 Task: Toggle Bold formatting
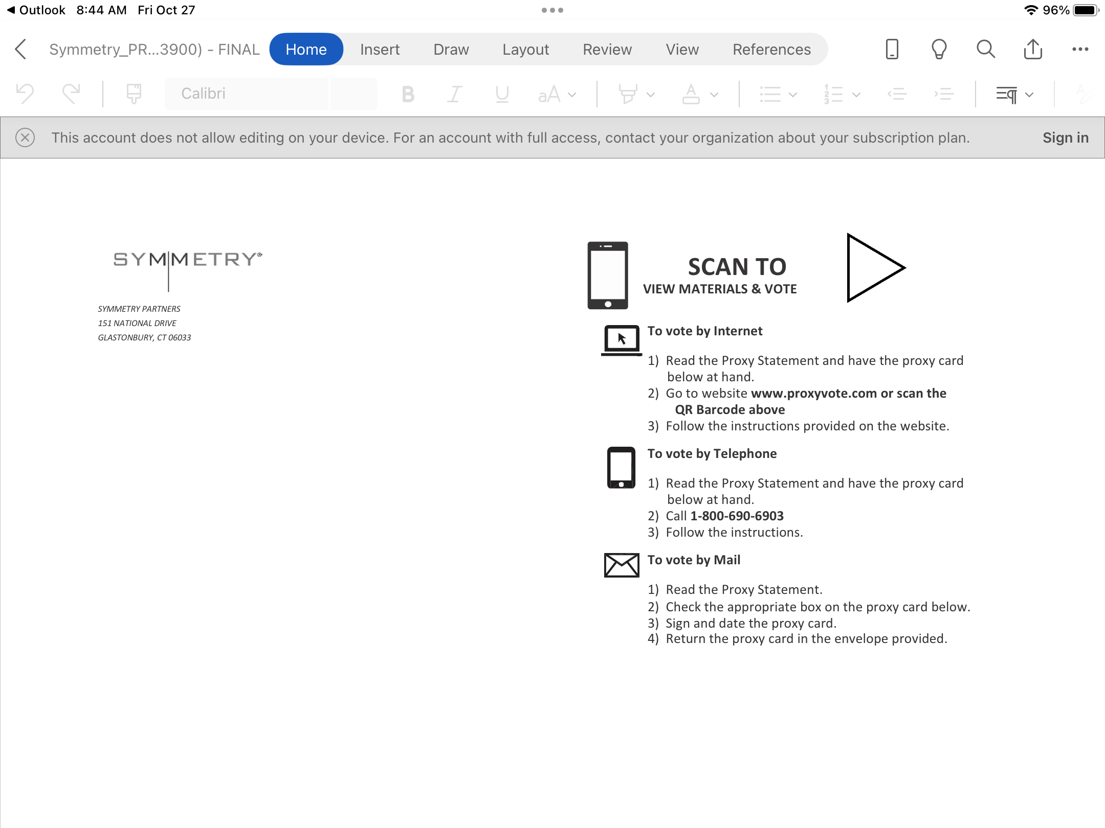click(408, 94)
